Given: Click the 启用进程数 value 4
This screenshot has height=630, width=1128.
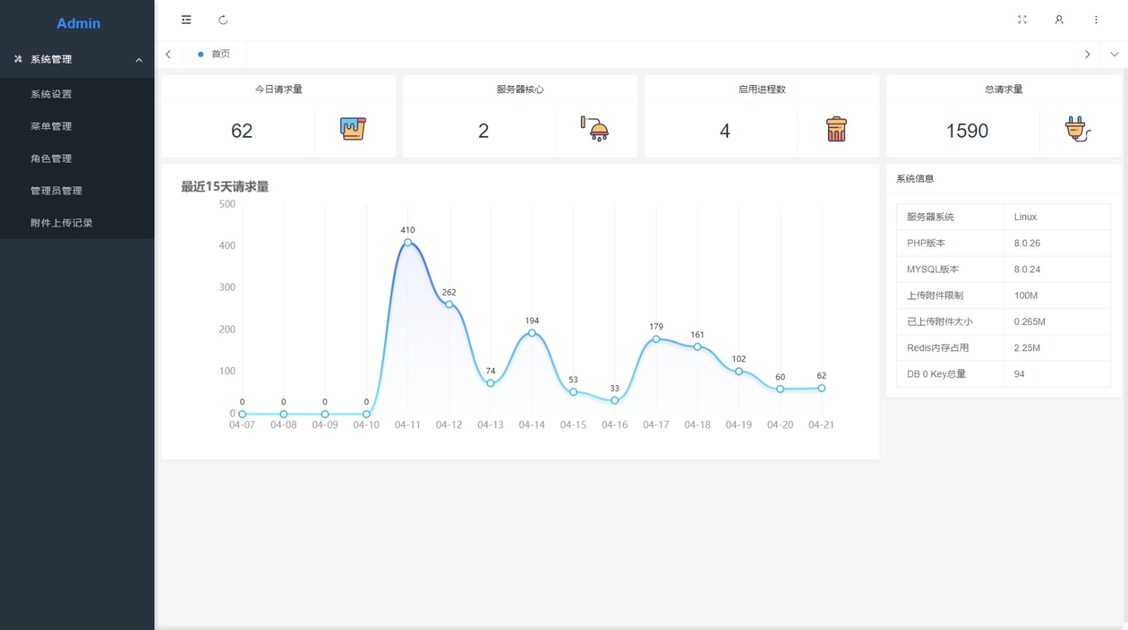Looking at the screenshot, I should [725, 130].
